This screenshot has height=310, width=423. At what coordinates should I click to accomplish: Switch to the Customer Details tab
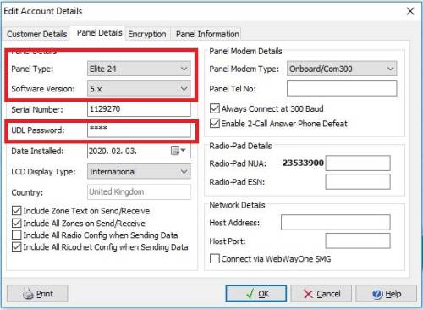click(x=37, y=34)
